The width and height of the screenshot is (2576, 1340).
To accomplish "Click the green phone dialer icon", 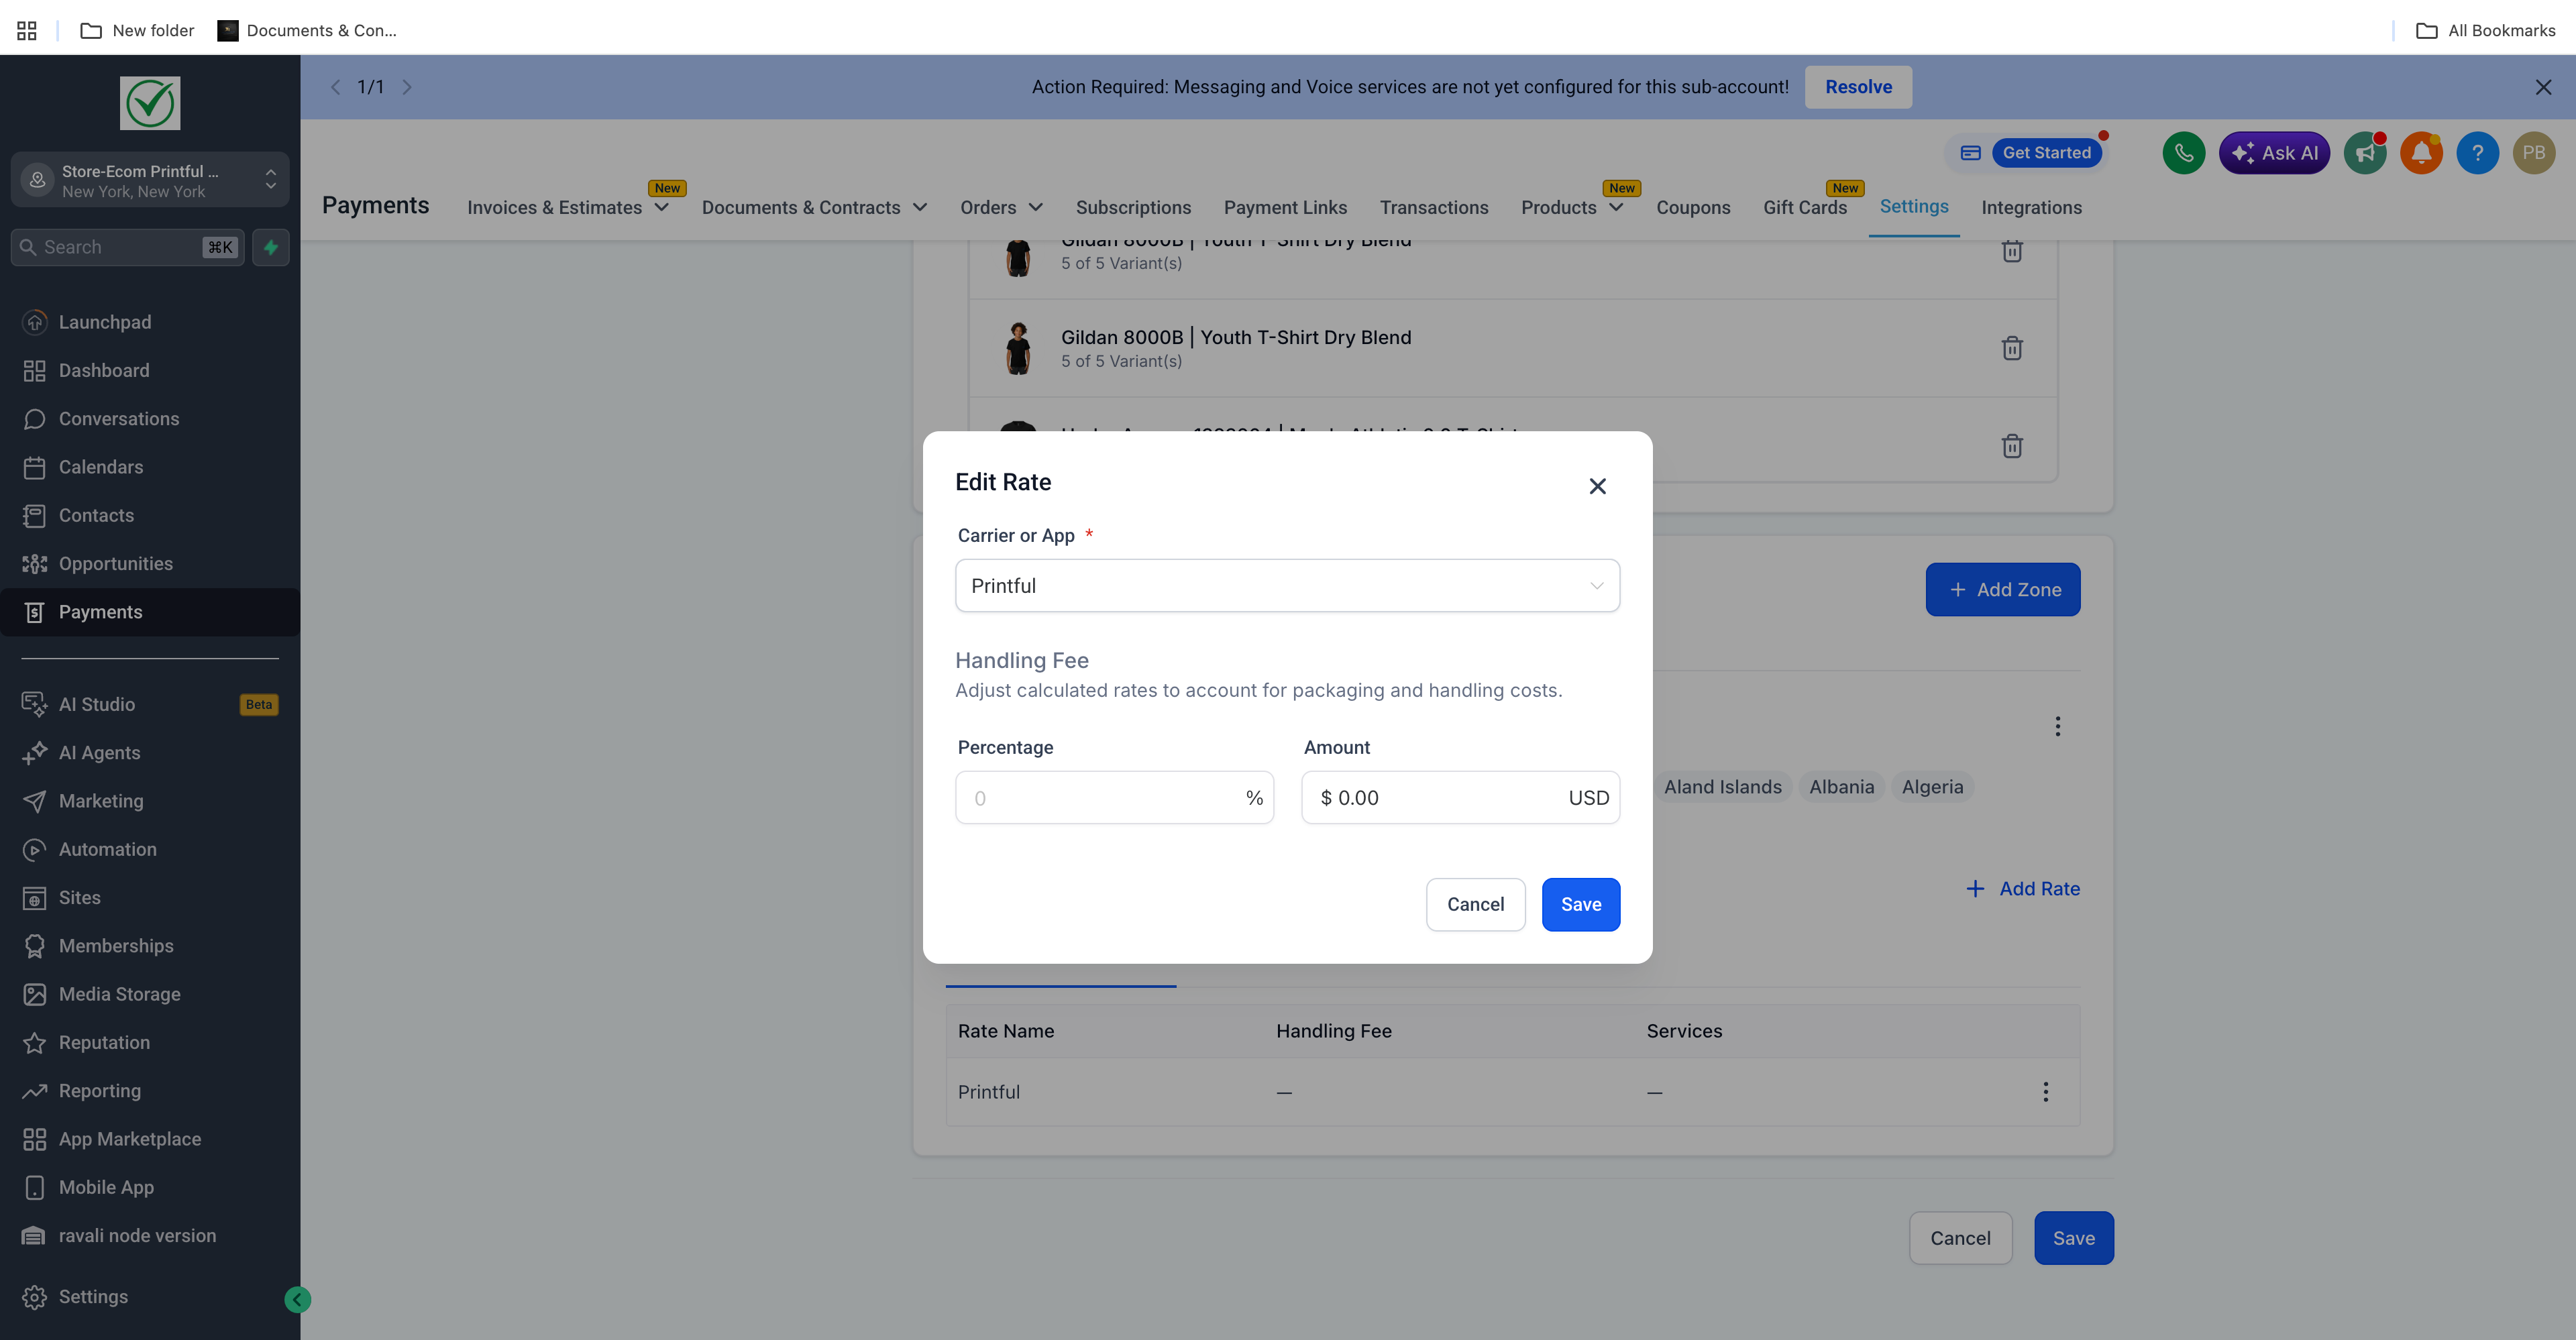I will coord(2183,153).
